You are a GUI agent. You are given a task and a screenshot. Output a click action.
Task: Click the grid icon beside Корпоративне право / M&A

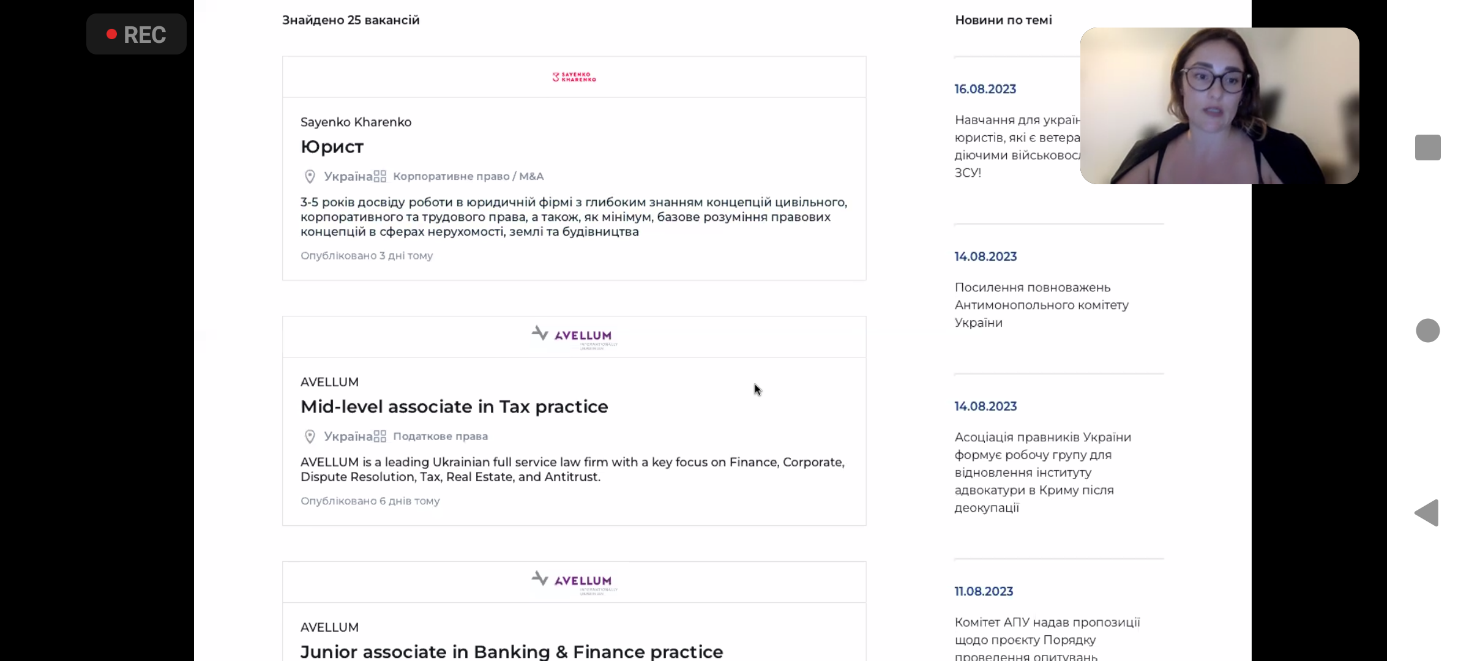point(380,177)
